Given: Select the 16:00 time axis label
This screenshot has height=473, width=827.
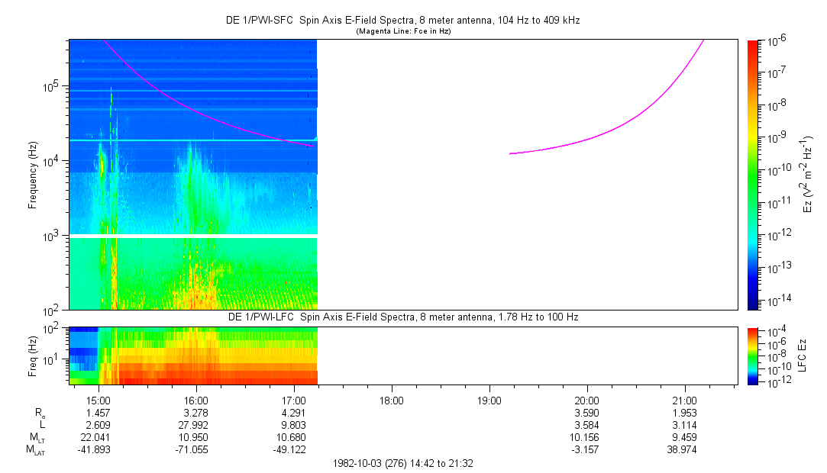Looking at the screenshot, I should (x=196, y=400).
